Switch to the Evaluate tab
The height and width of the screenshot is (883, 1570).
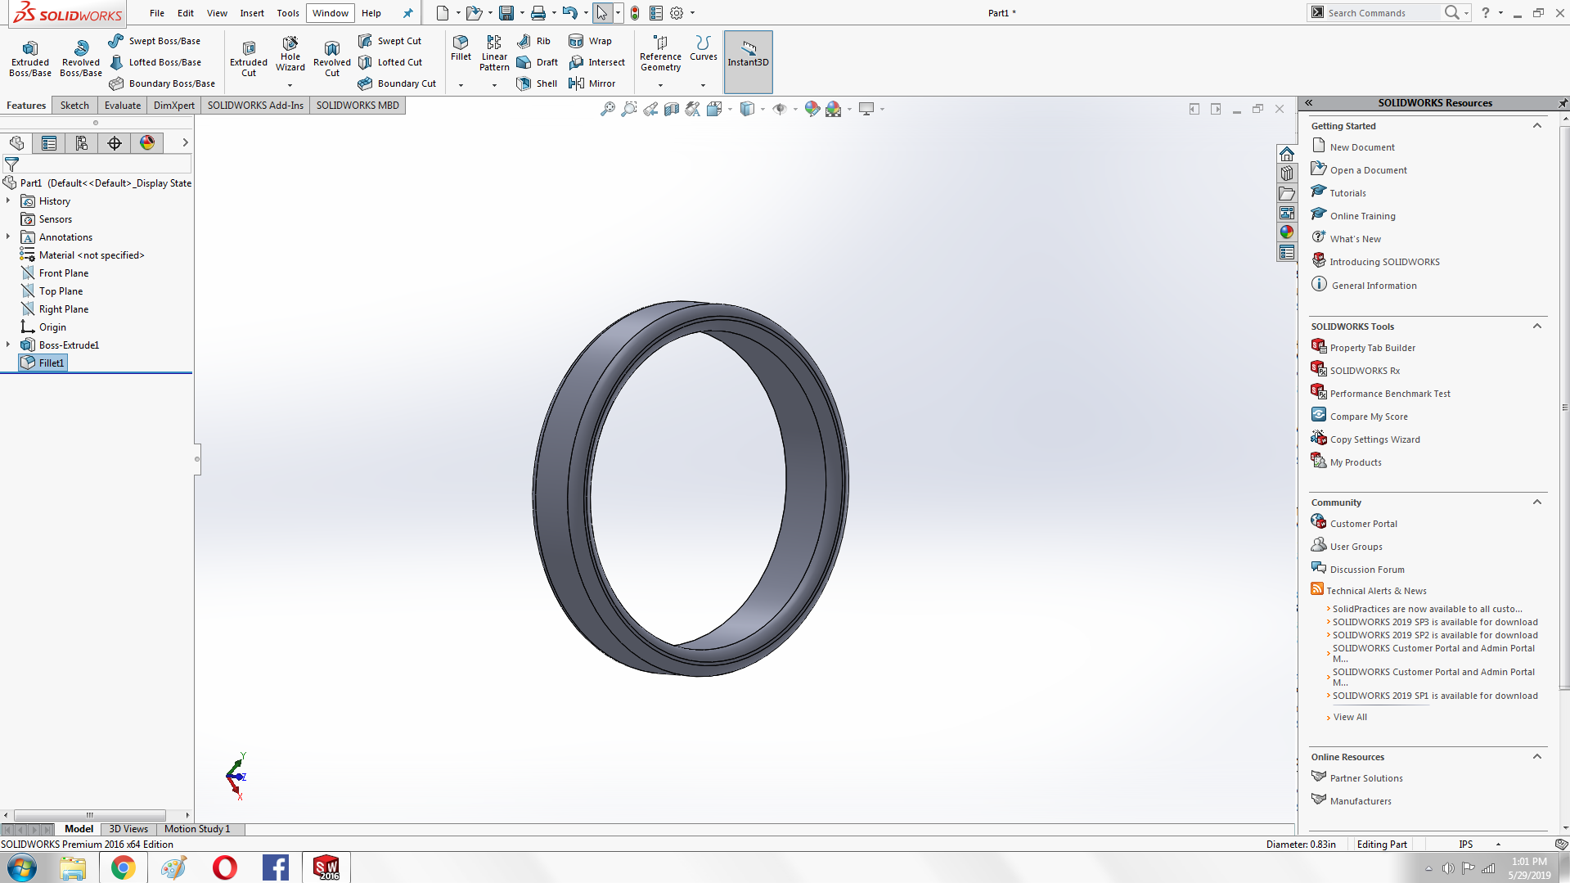(123, 106)
